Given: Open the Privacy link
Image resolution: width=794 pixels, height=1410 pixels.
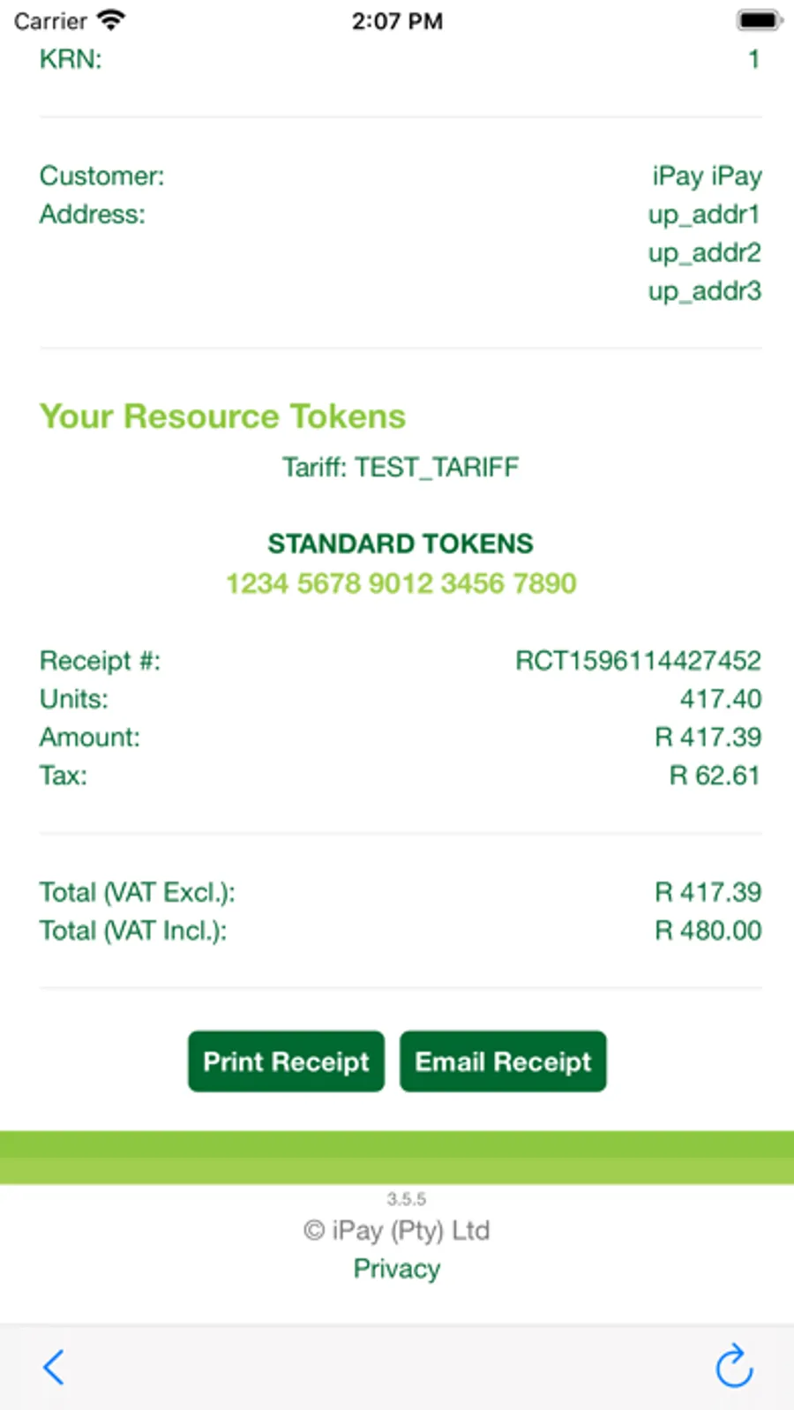Looking at the screenshot, I should click(397, 1269).
